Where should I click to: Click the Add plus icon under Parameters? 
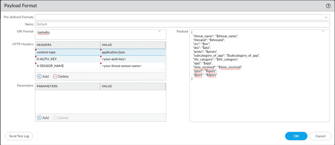pyautogui.click(x=39, y=118)
